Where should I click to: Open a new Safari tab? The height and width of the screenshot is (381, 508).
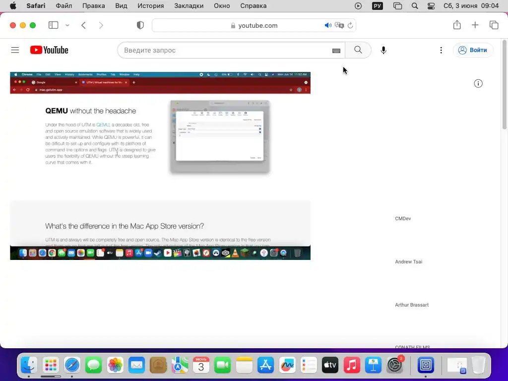point(475,25)
